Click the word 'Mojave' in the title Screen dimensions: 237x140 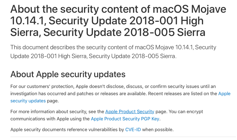pos(209,9)
